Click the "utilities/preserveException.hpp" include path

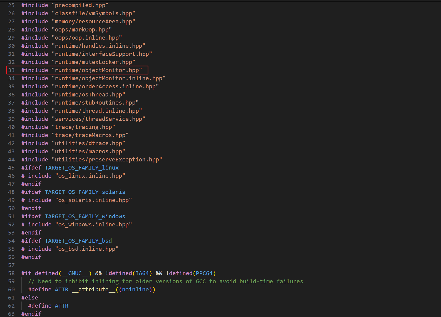click(x=107, y=160)
